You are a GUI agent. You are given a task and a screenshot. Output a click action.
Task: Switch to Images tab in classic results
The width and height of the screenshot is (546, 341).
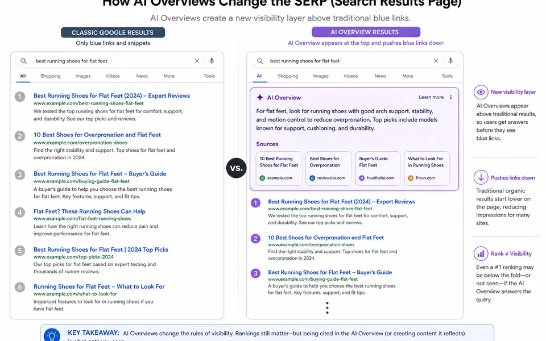click(83, 76)
